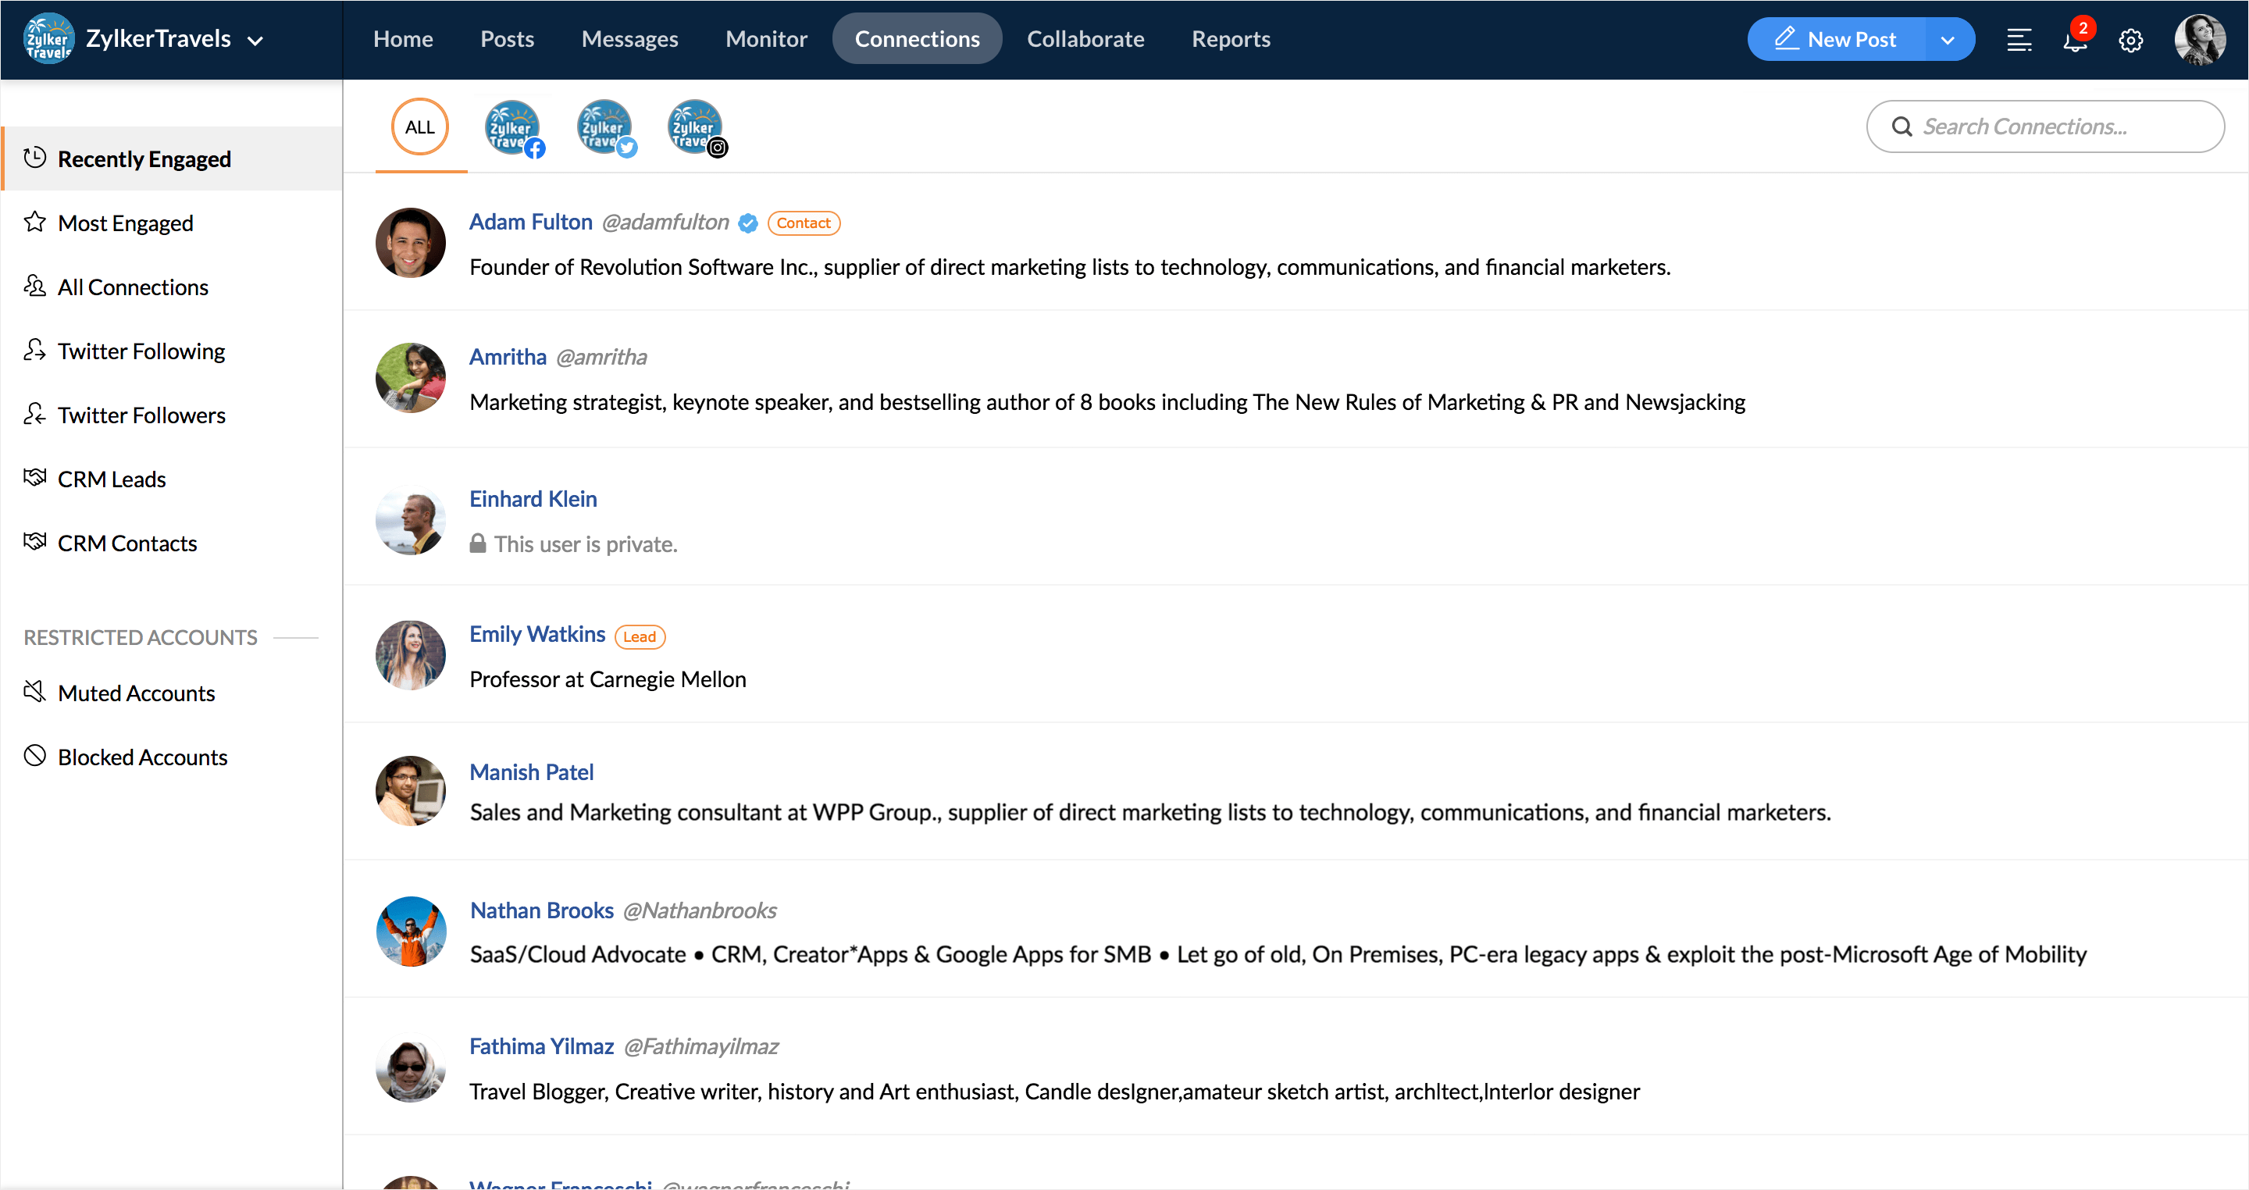Switch to the Reports tab
Viewport: 2249px width, 1190px height.
[x=1230, y=39]
